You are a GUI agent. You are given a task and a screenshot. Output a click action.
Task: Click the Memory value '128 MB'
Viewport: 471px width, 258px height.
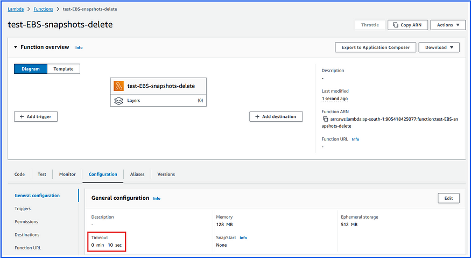coord(224,225)
